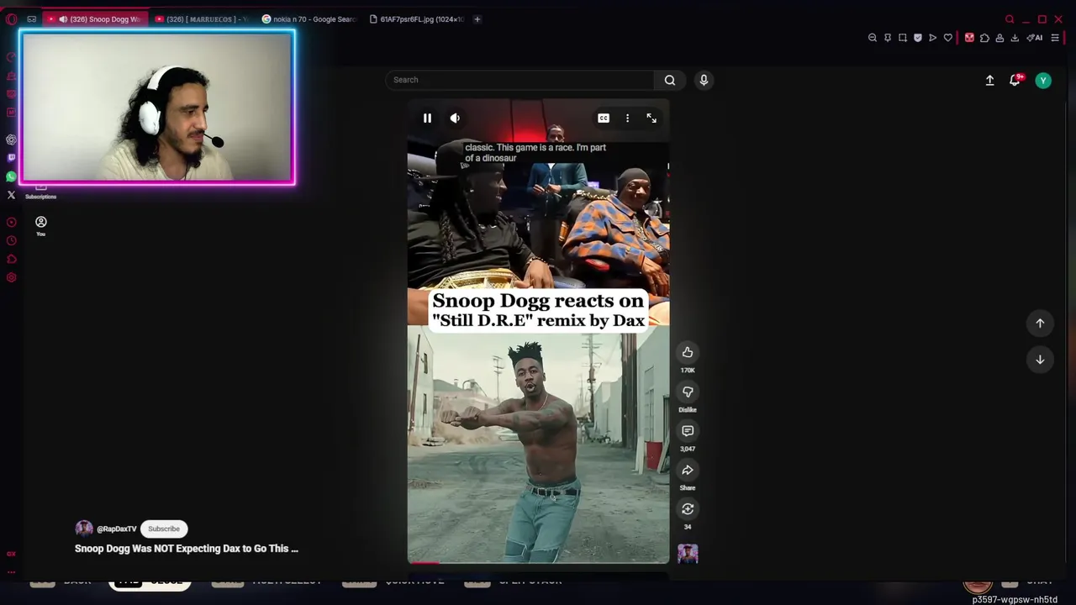Pause the Shorts video
This screenshot has height=605, width=1076.
pos(427,118)
